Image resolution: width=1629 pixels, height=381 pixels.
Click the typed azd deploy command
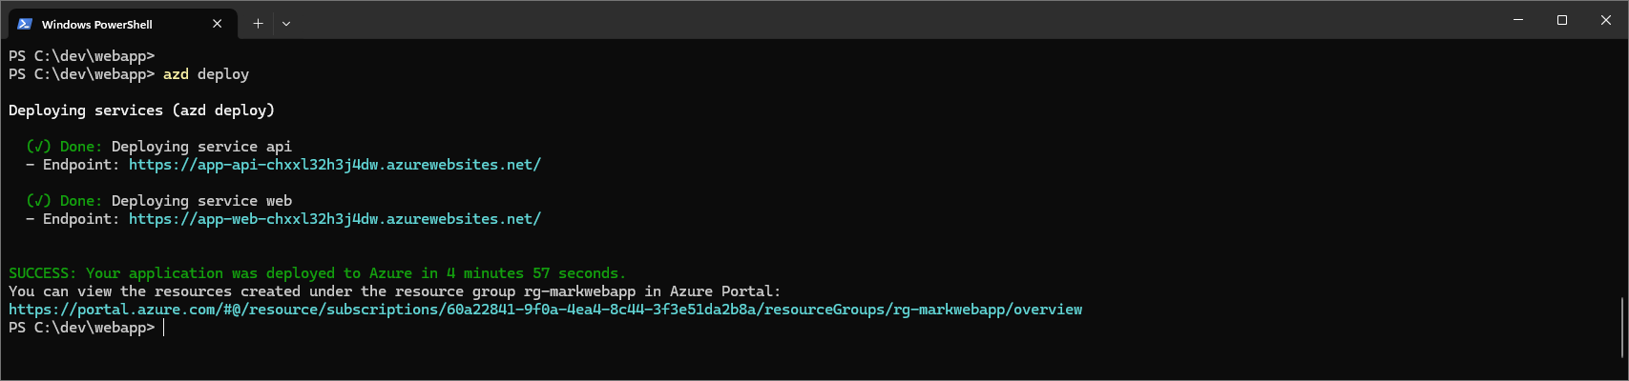coord(205,74)
